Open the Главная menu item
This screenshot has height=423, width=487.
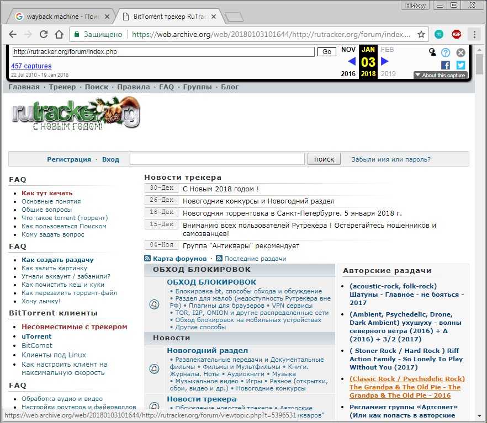click(24, 87)
